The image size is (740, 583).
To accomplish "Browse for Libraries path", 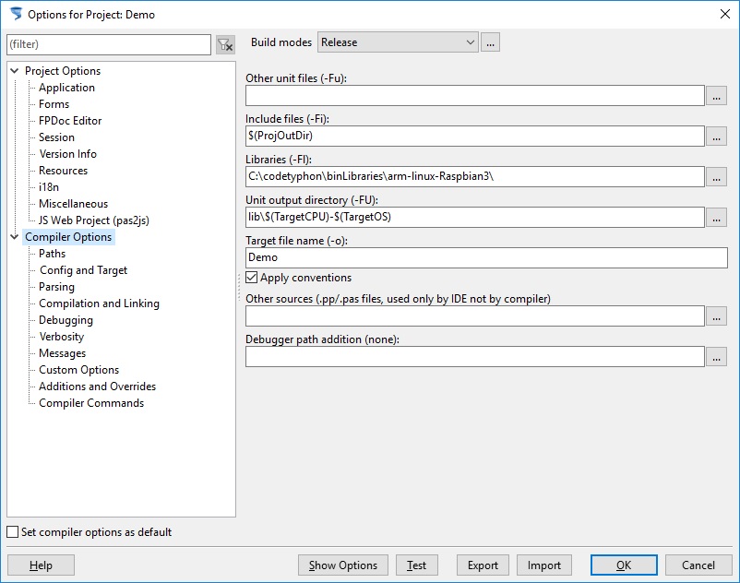I will pyautogui.click(x=716, y=176).
